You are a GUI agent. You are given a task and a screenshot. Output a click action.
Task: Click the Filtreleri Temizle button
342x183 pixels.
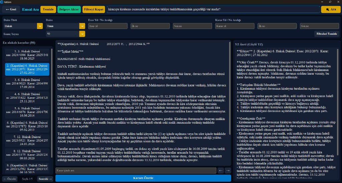(327, 34)
